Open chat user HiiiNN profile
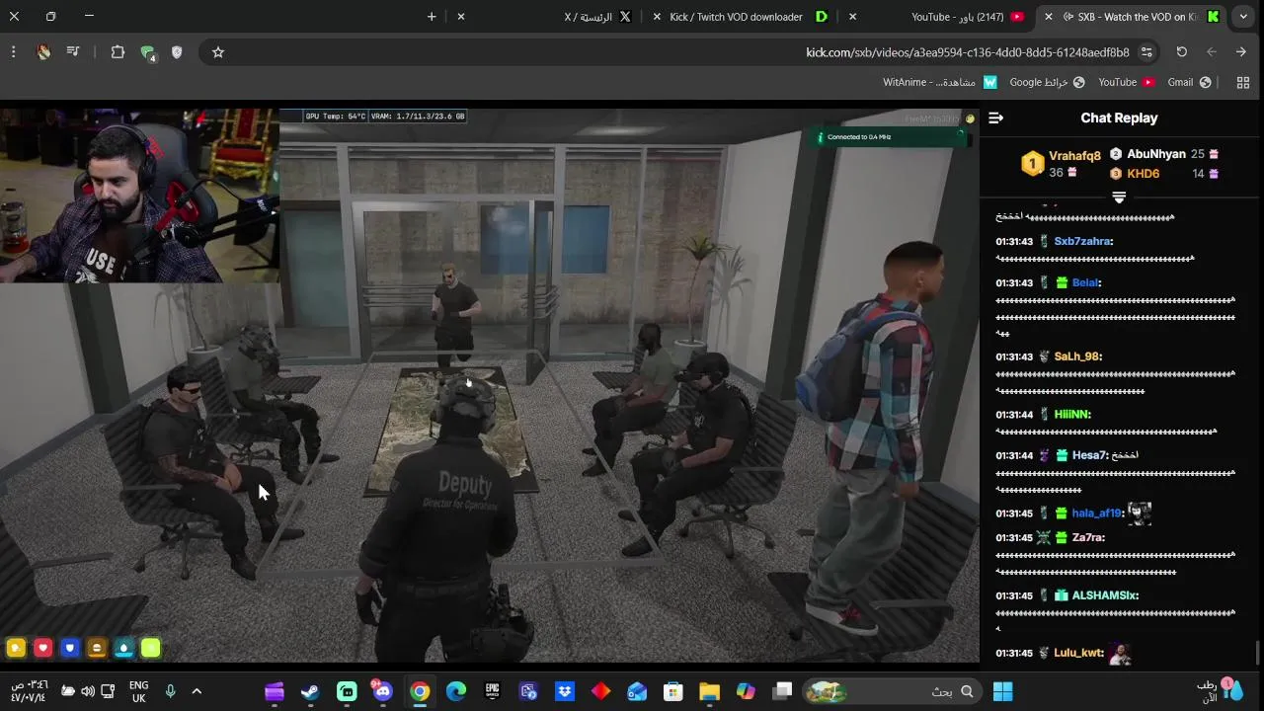This screenshot has height=711, width=1264. tap(1072, 415)
